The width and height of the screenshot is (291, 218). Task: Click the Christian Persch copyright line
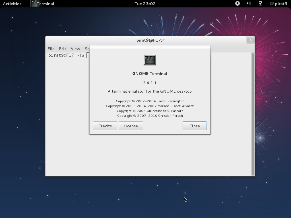coord(150,116)
